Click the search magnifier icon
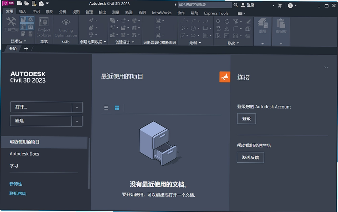The image size is (338, 212). coord(235,5)
